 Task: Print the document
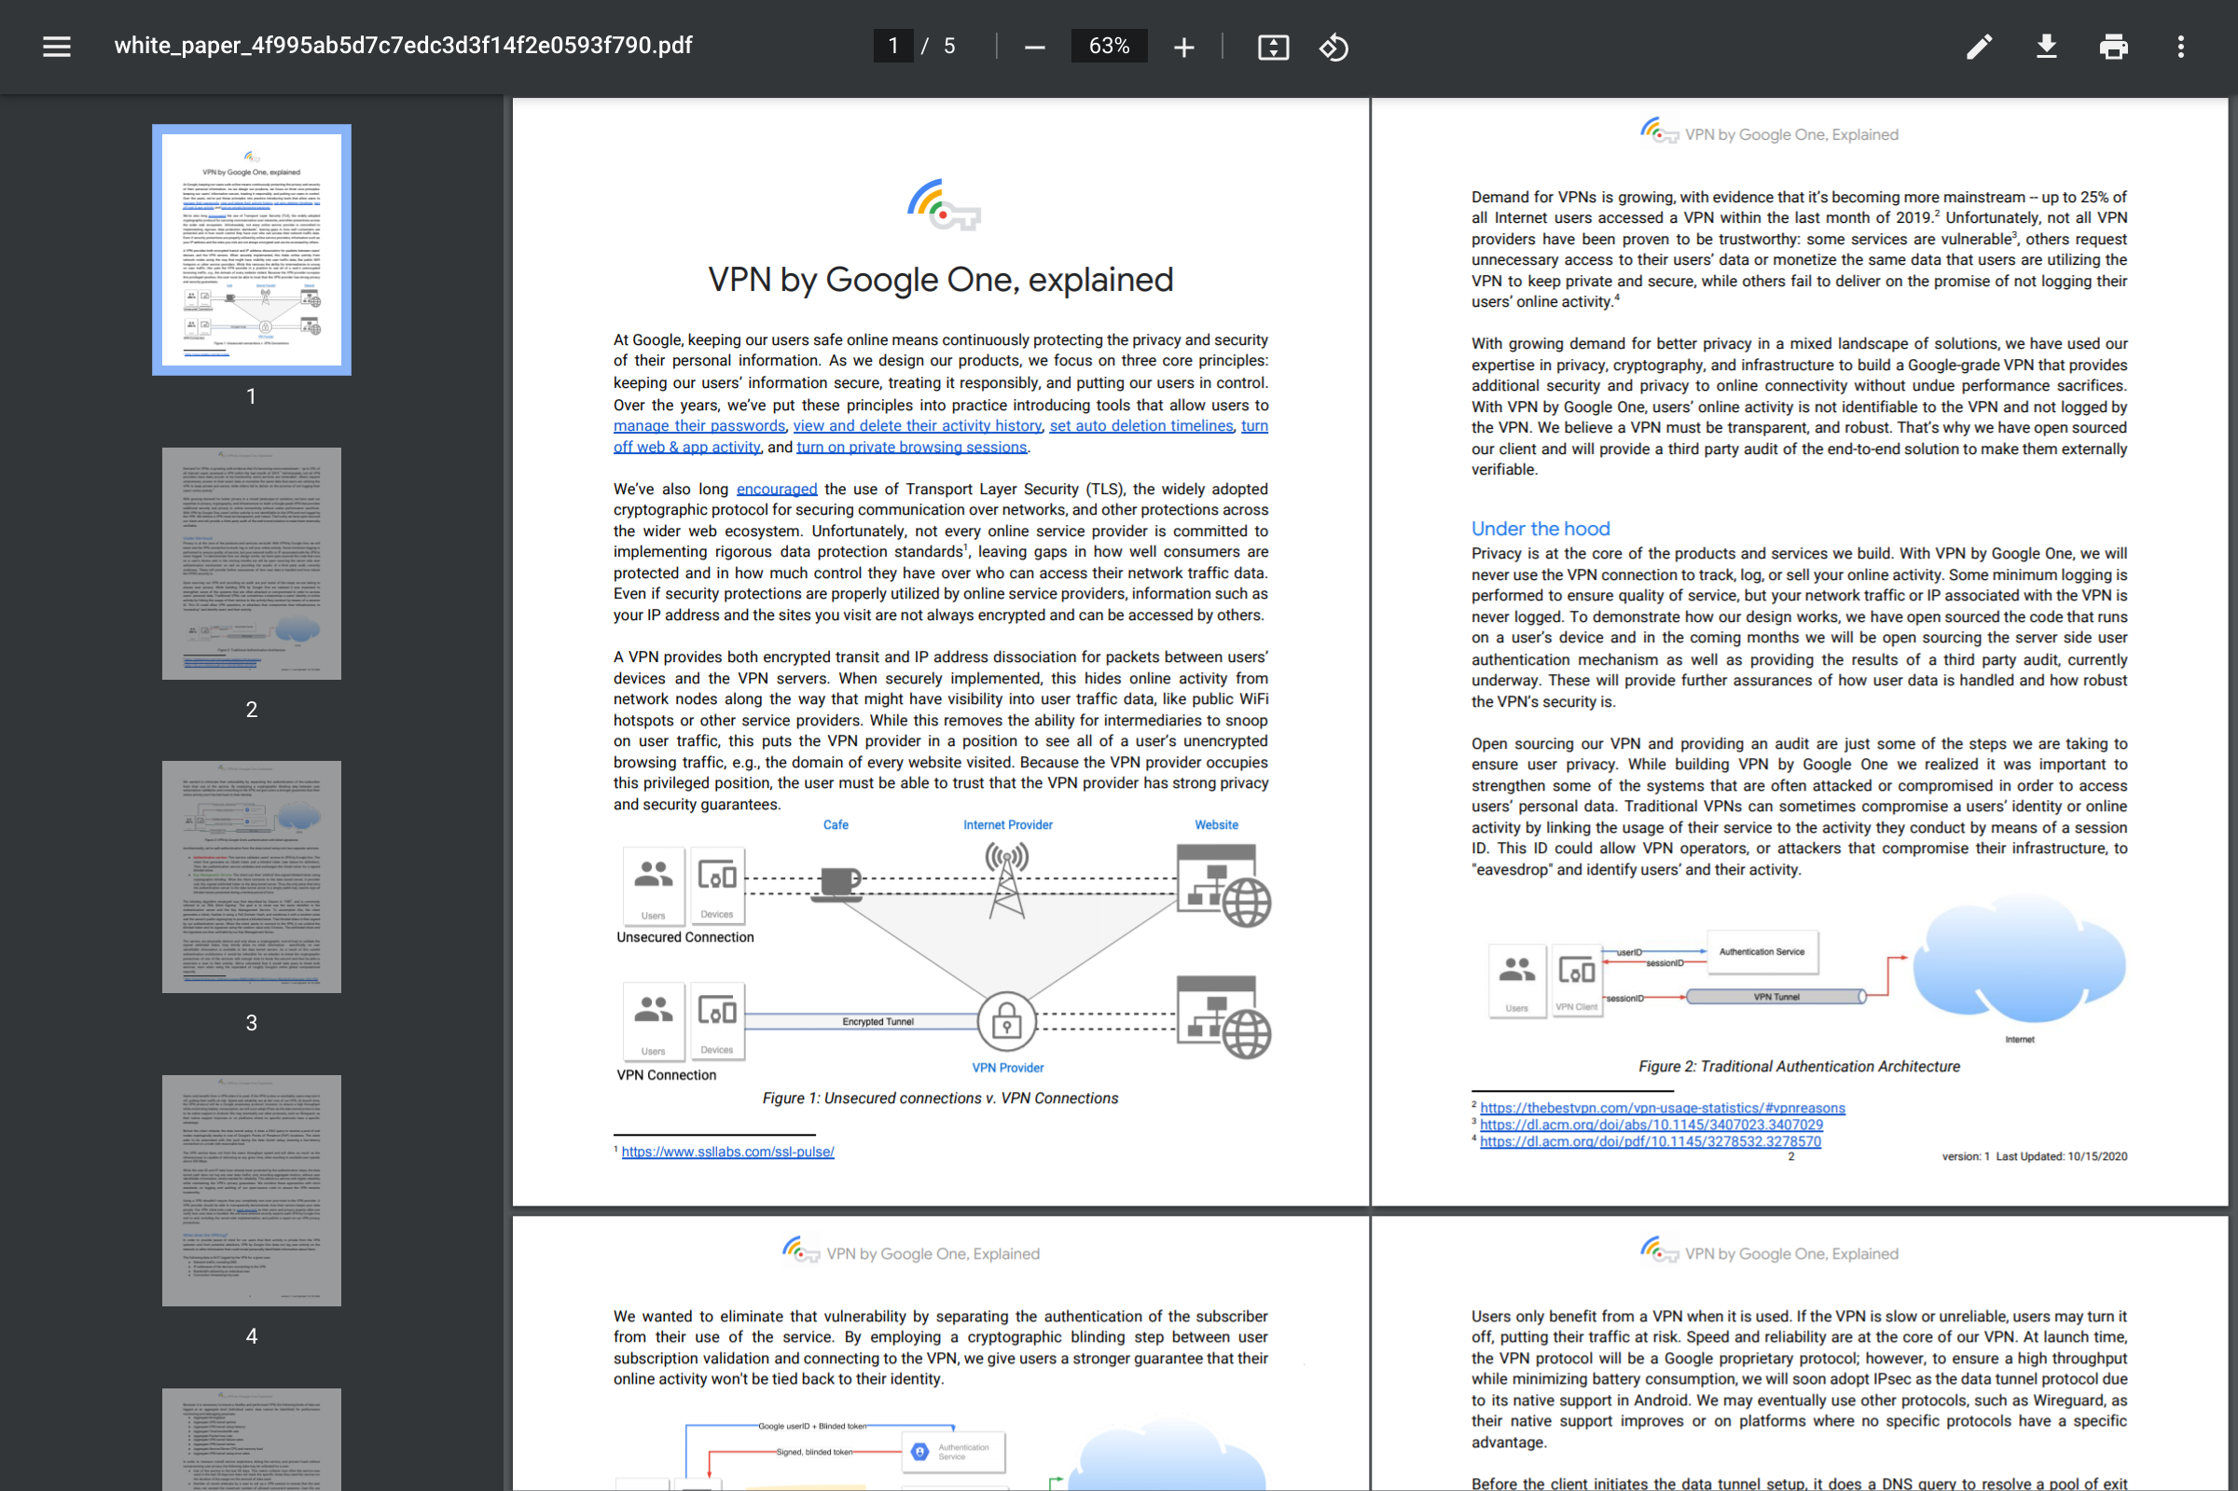(x=2112, y=47)
